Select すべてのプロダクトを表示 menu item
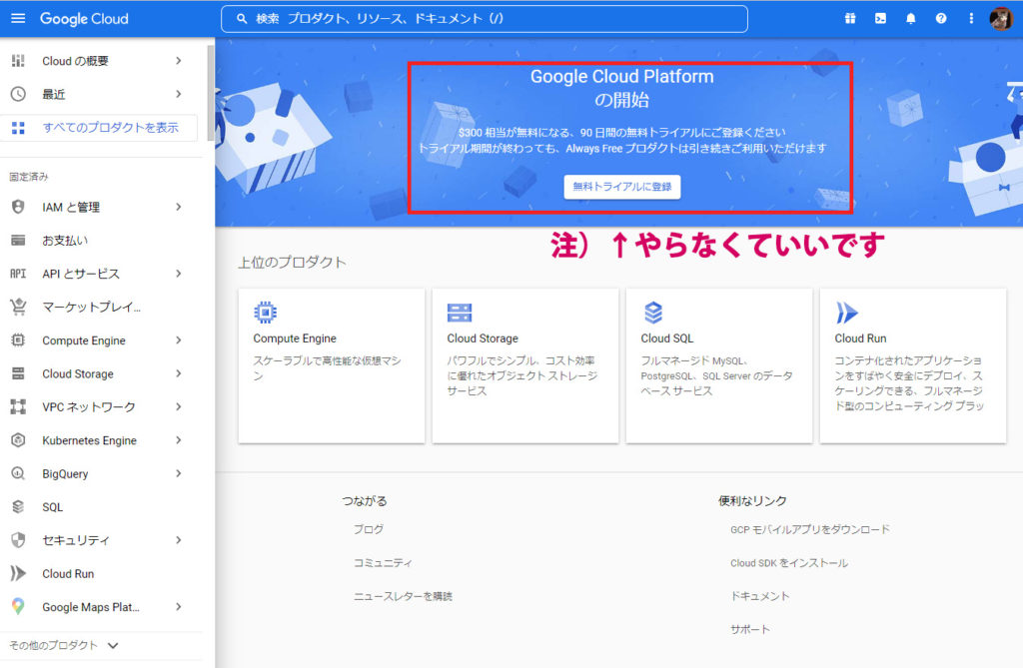 coord(99,127)
